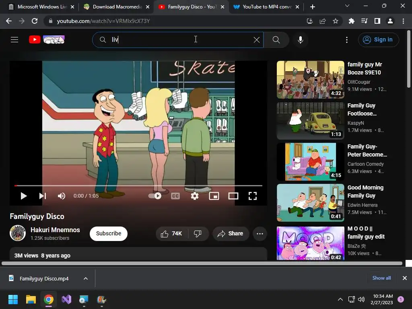
Task: Open a new browser tab
Action: point(312,7)
